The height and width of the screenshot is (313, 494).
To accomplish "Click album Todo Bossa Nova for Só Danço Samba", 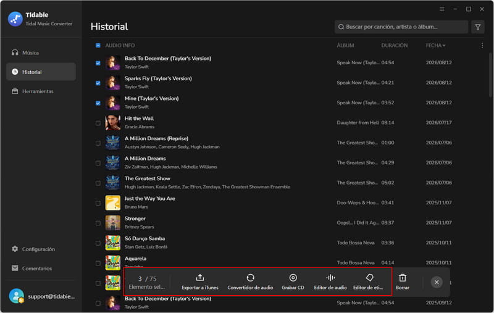I will 356,243.
